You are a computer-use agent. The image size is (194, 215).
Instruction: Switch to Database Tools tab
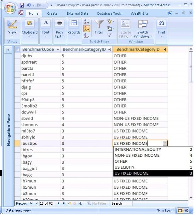coord(109,13)
